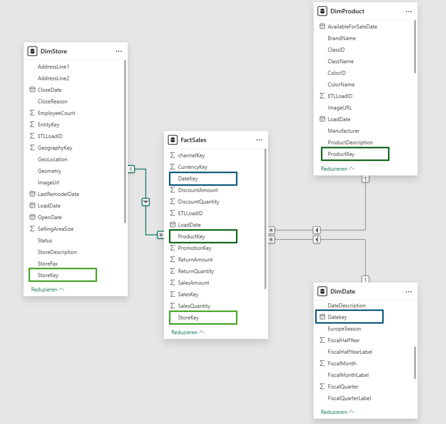Open the FactSales more options menu
The height and width of the screenshot is (424, 446).
pyautogui.click(x=259, y=140)
